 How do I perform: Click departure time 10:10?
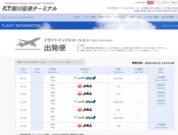[23, 86]
